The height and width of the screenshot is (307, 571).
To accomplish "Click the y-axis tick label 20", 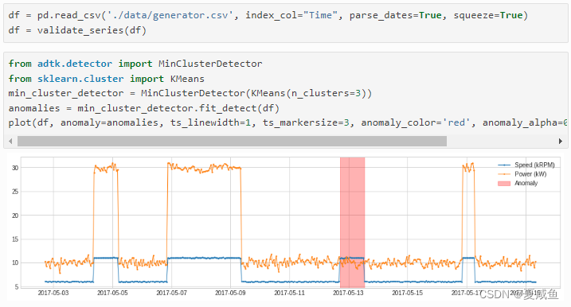I will (x=15, y=216).
